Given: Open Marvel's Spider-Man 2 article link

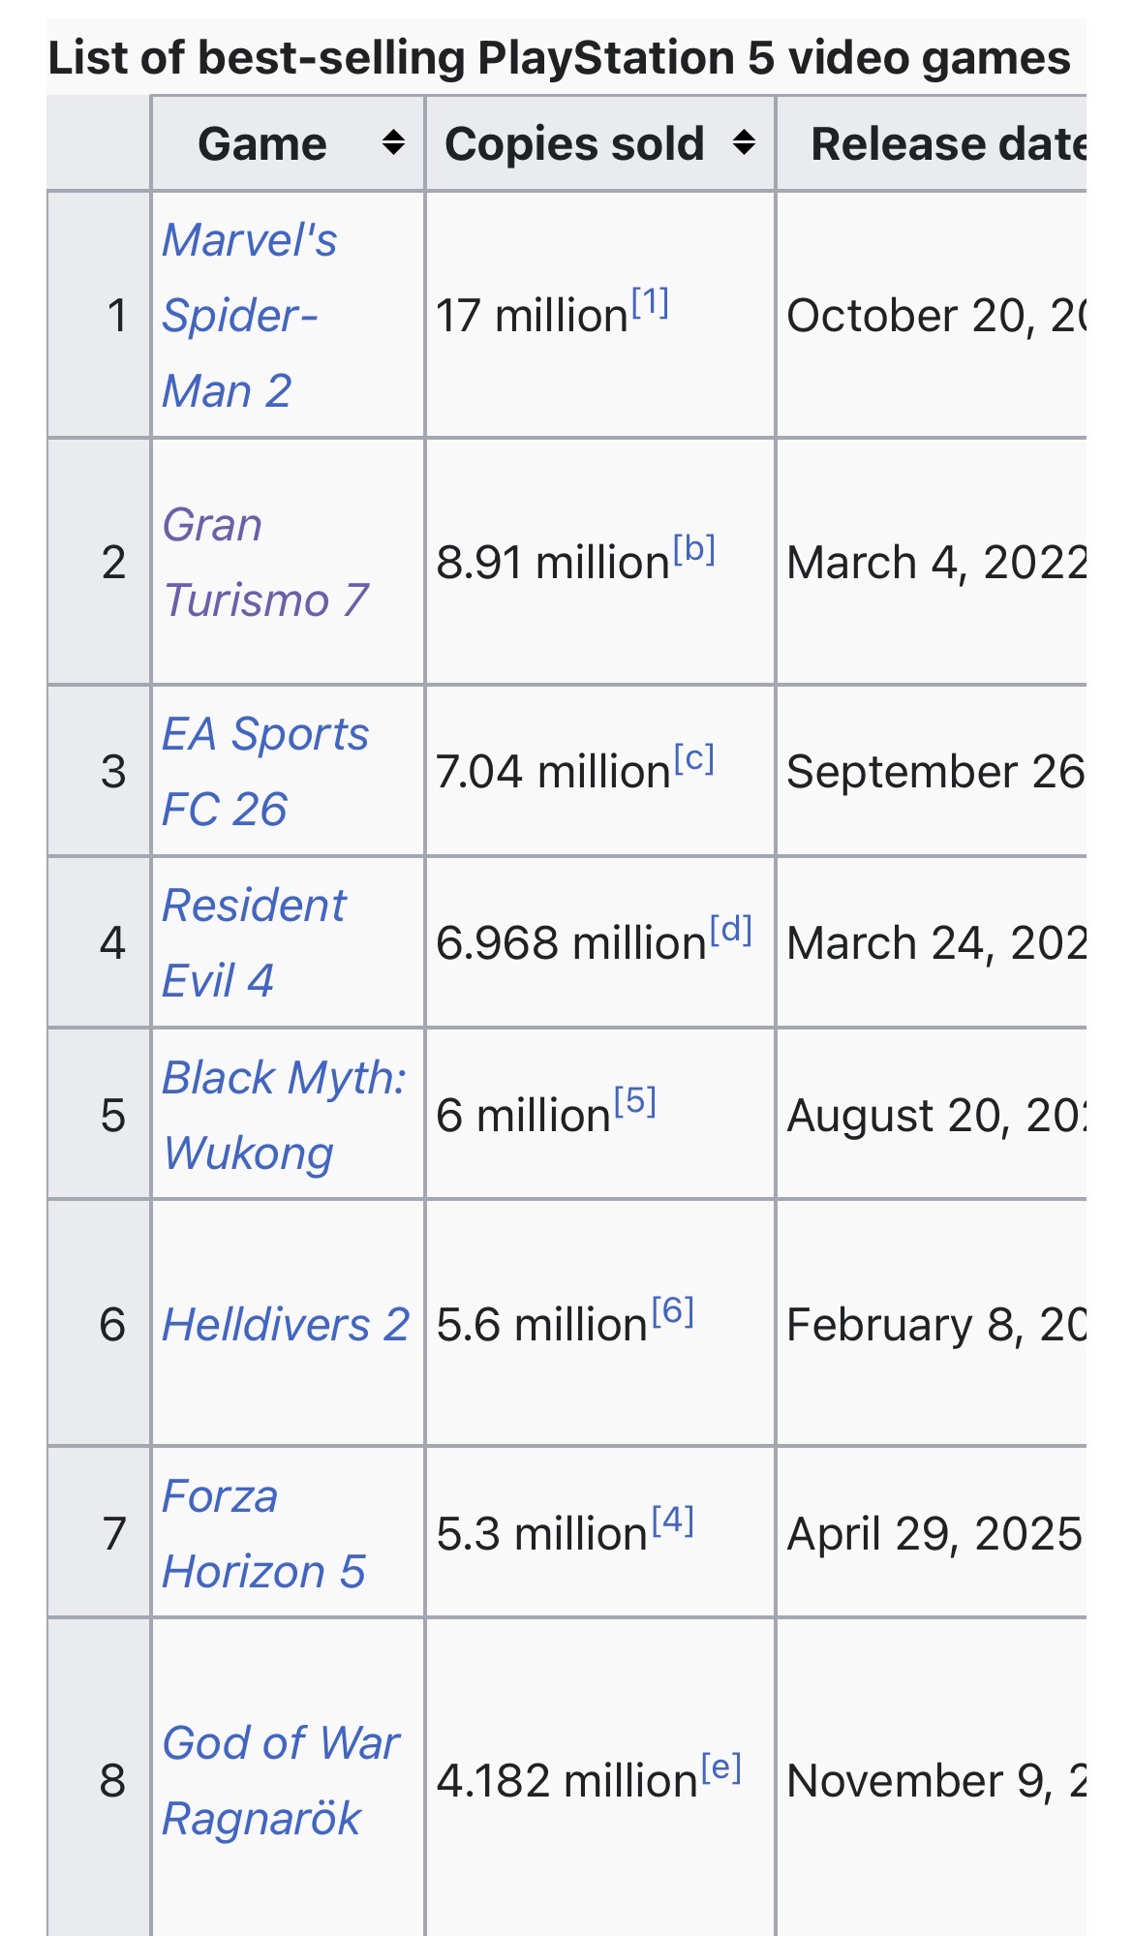Looking at the screenshot, I should (x=250, y=315).
